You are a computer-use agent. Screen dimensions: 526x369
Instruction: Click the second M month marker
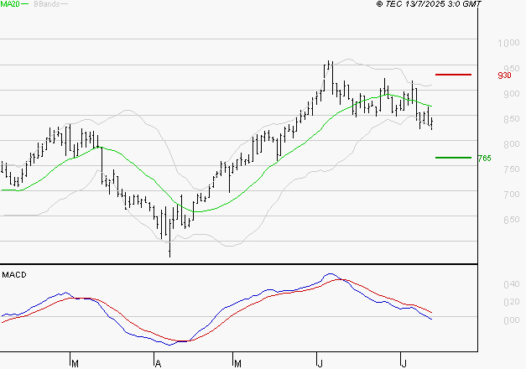[x=237, y=363]
